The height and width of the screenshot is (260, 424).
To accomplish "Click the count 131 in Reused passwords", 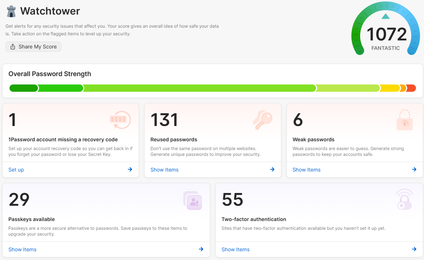I will click(164, 119).
